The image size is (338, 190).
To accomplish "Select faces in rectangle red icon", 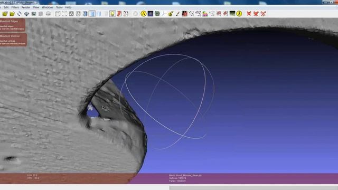I will tap(219, 14).
